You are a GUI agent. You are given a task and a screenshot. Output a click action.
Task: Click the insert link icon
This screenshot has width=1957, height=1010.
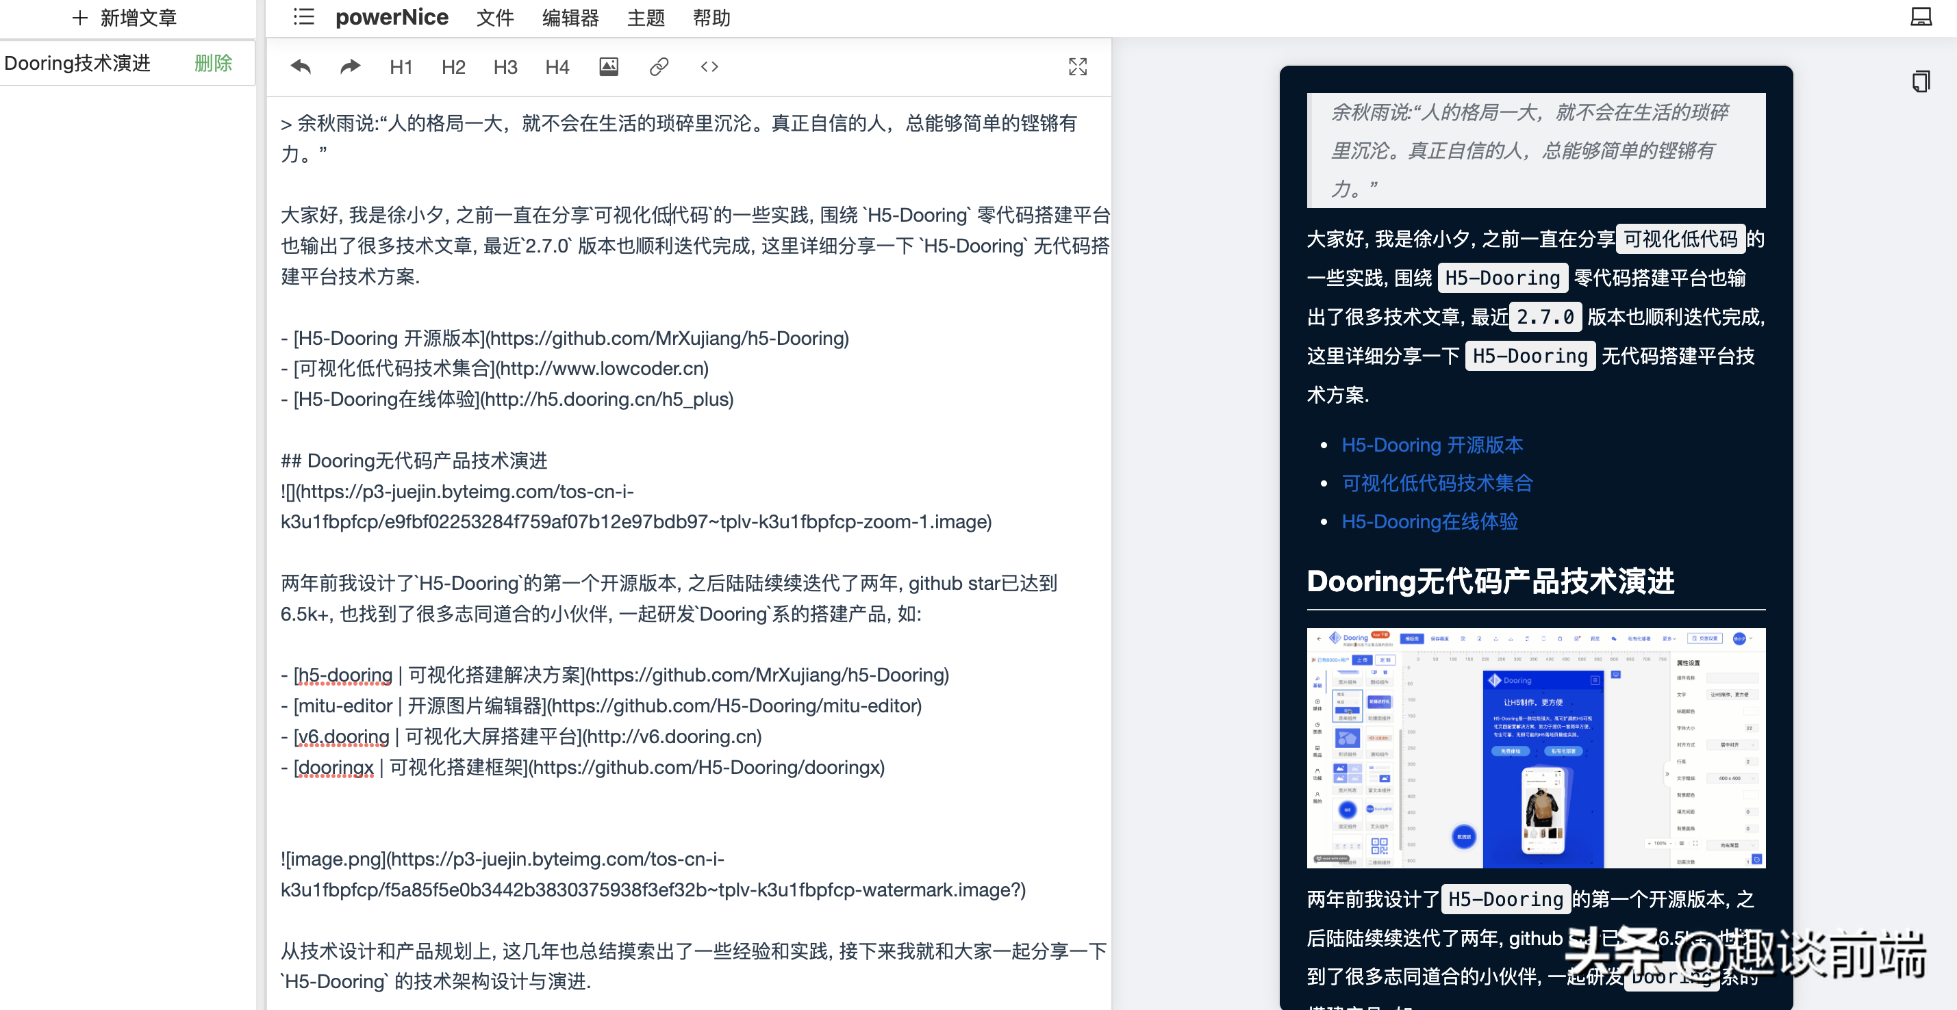[x=659, y=67]
